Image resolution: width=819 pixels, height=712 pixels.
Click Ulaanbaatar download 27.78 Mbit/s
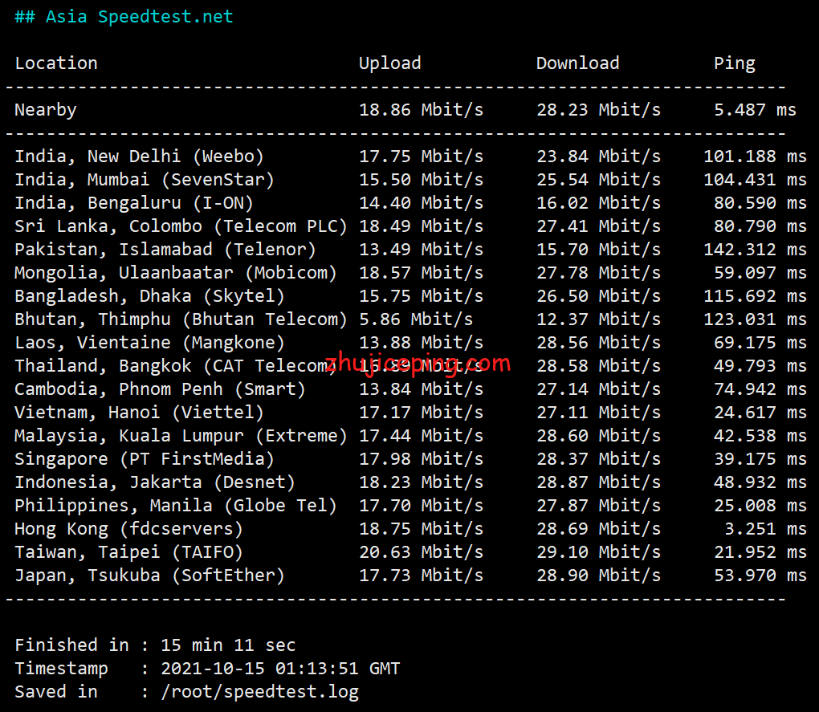pos(598,272)
